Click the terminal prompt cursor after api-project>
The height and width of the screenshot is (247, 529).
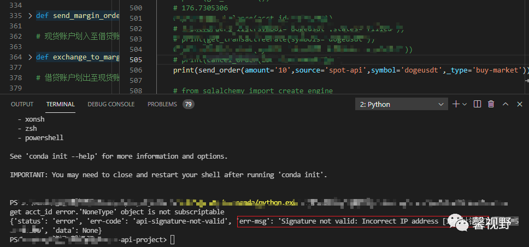(x=172, y=240)
